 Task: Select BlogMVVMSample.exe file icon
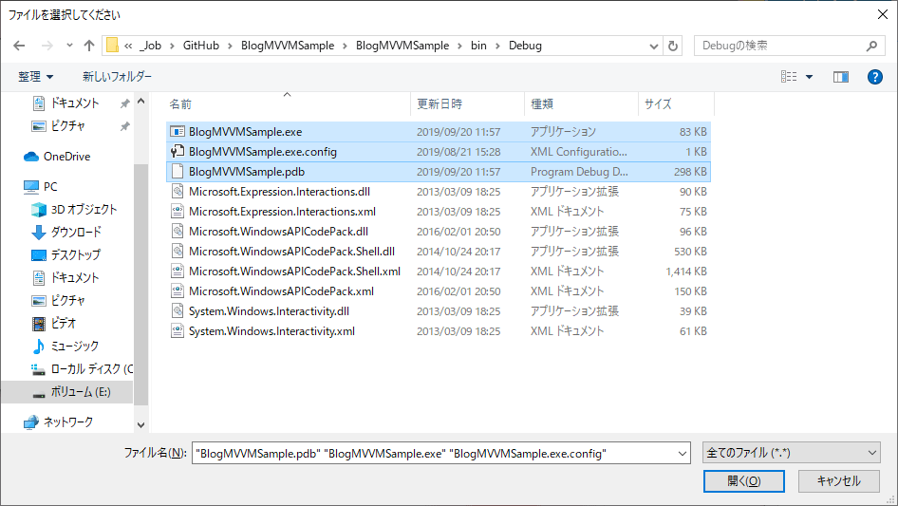[x=178, y=132]
